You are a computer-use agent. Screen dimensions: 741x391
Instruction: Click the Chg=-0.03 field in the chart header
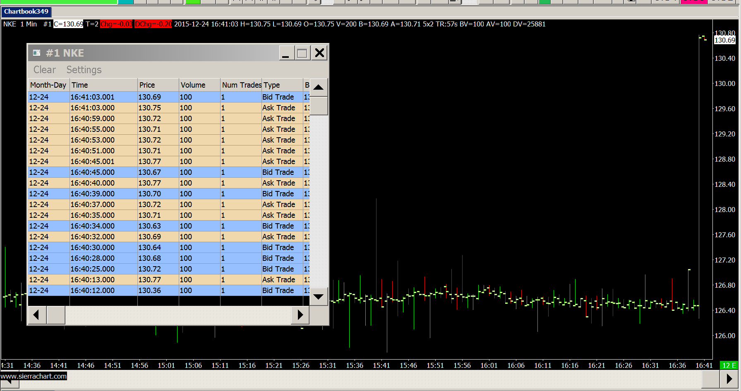[117, 24]
